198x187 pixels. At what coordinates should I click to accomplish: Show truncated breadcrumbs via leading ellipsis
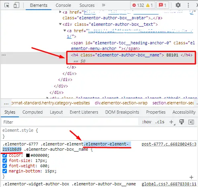pos(6,103)
